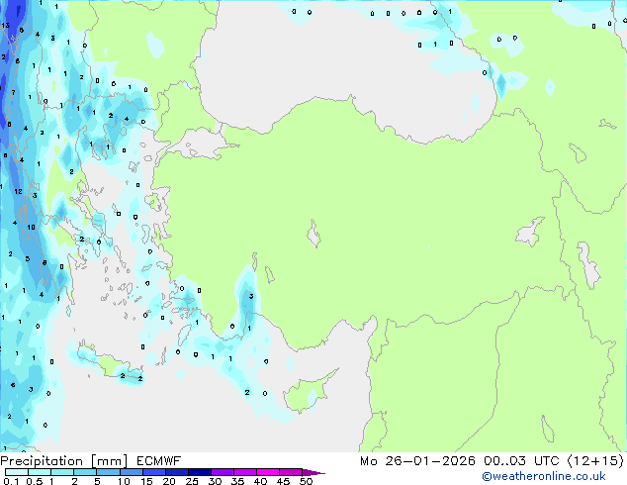
Task: Click the '13' precipitation value on the map
Action: click(x=5, y=25)
